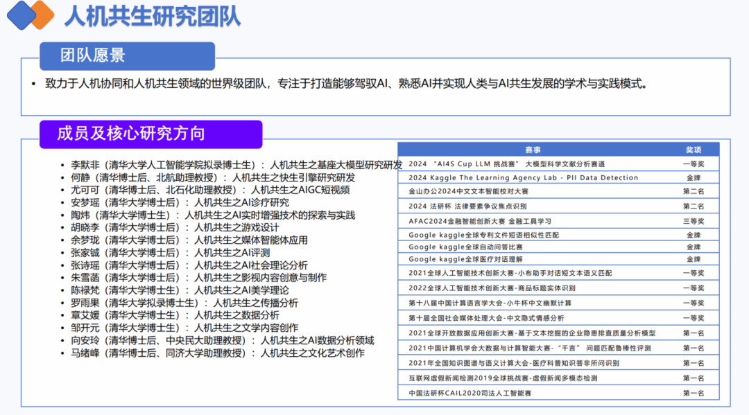Click the member row "张诗瑶"
The width and height of the screenshot is (749, 415).
pos(189,265)
